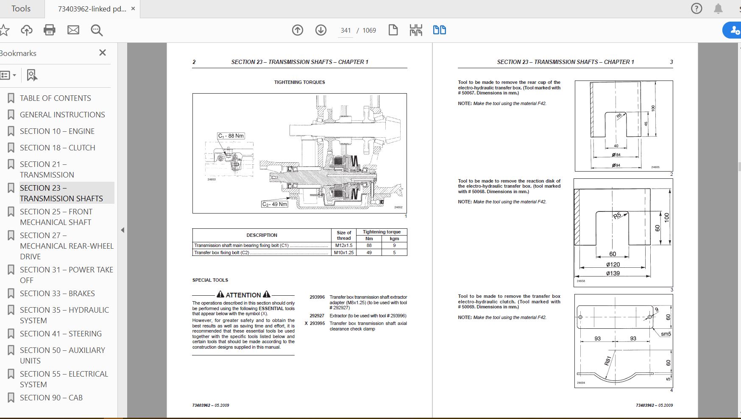This screenshot has height=419, width=741.
Task: Select the 73403962-linked pdf tab
Action: 92,8
